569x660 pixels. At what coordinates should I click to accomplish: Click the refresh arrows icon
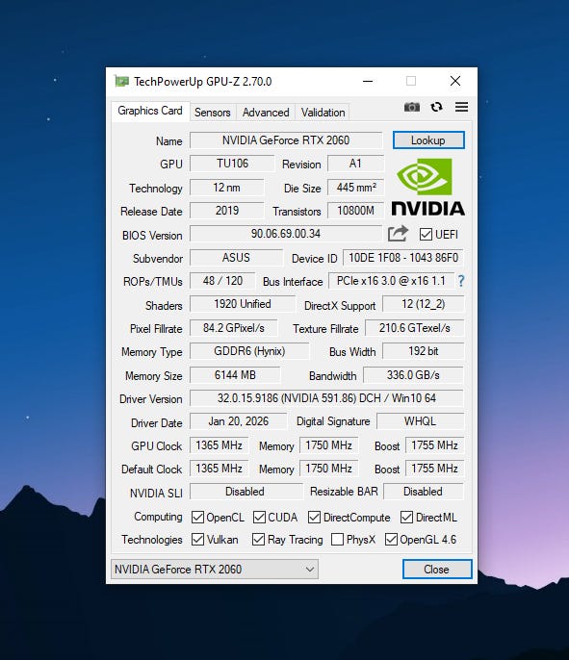(436, 107)
